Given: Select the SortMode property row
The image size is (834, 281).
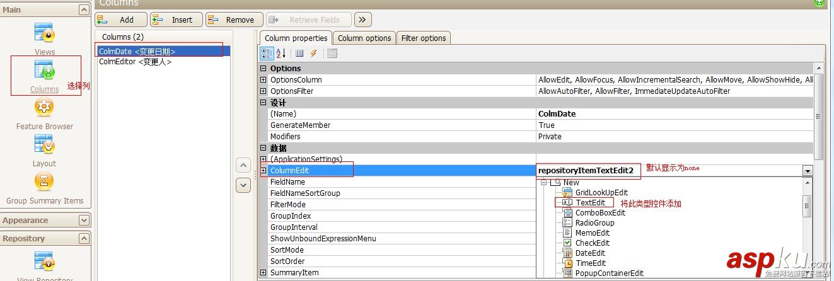Looking at the screenshot, I should point(402,250).
